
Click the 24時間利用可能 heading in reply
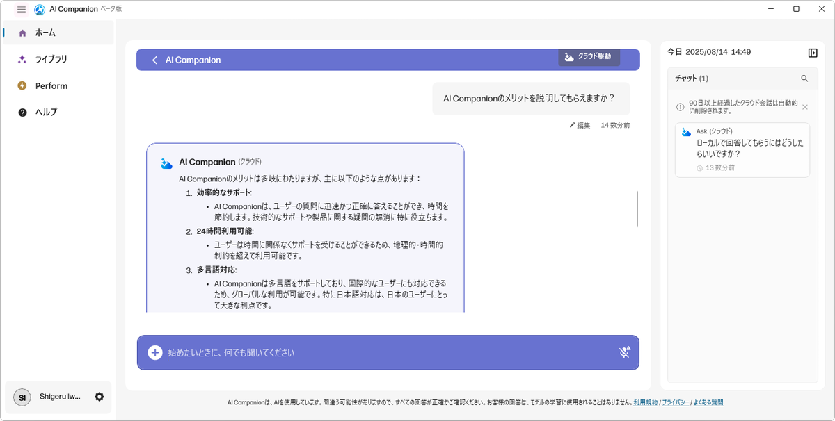coord(225,231)
